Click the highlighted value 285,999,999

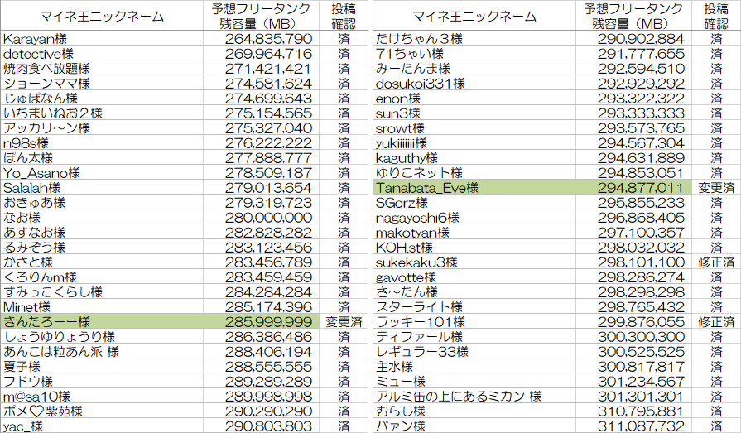pyautogui.click(x=268, y=322)
